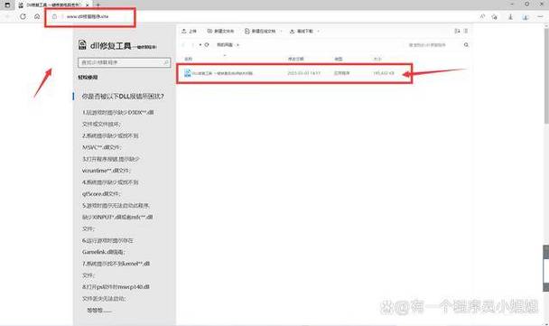Image resolution: width=549 pixels, height=326 pixels.
Task: Sort by the 修改日期 column header
Action: [296, 59]
